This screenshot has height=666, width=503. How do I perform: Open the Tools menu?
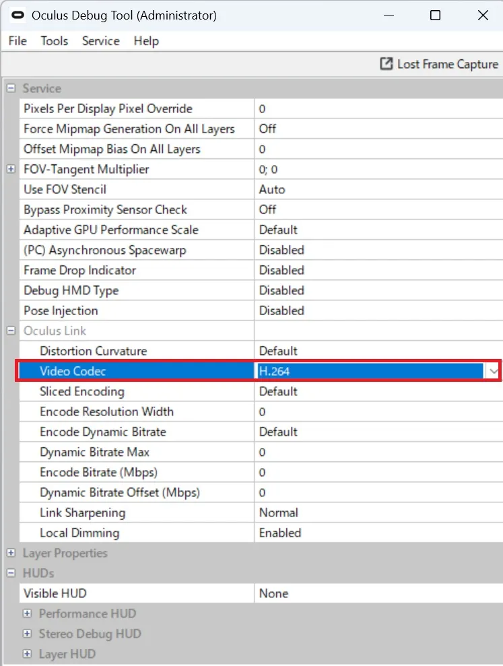coord(55,41)
